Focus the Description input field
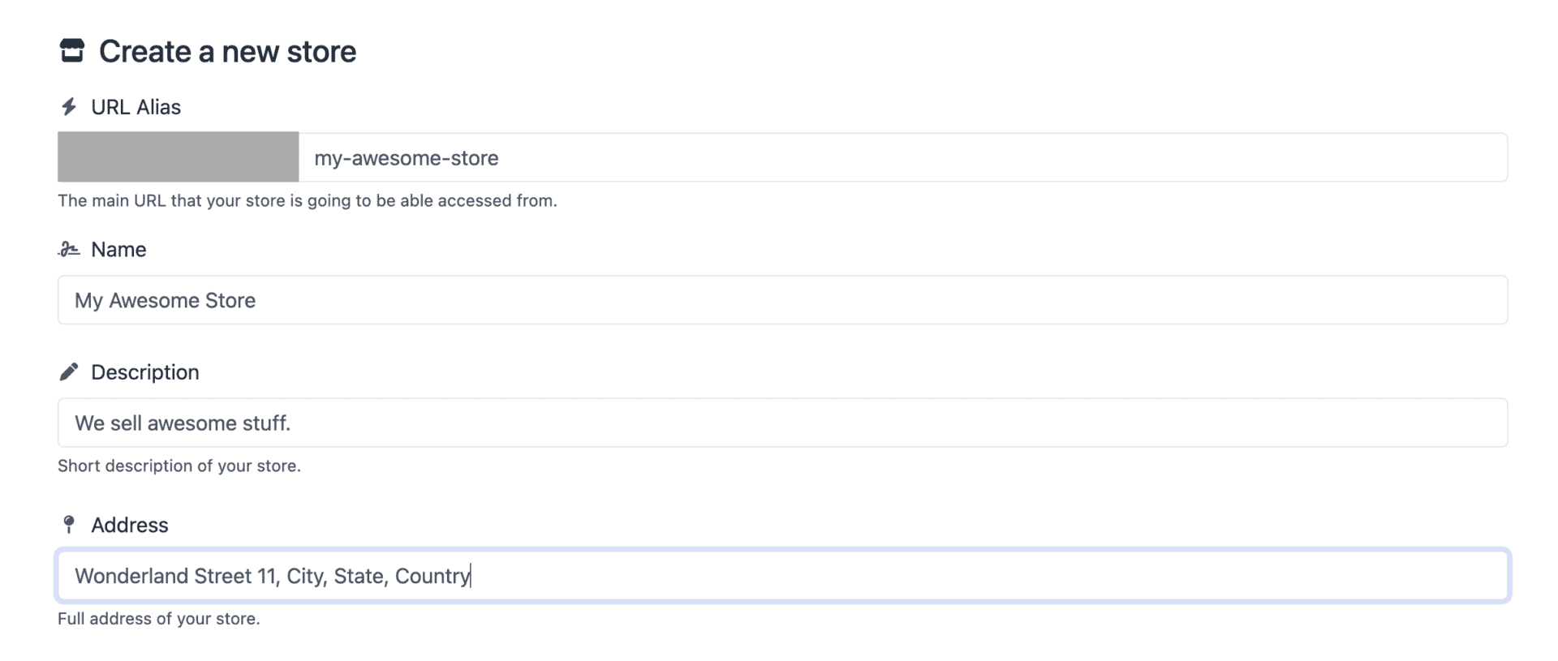Image resolution: width=1558 pixels, height=661 pixels. pyautogui.click(x=782, y=423)
